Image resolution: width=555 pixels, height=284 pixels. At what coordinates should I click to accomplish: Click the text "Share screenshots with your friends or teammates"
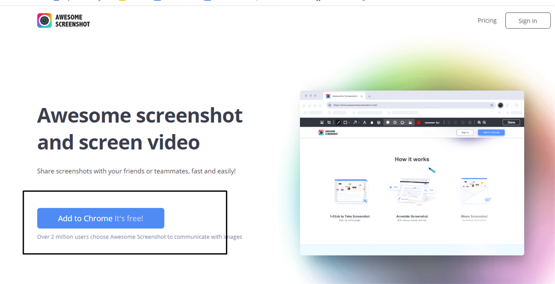click(113, 171)
